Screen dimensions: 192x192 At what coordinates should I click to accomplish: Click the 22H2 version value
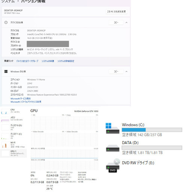(x=30, y=83)
